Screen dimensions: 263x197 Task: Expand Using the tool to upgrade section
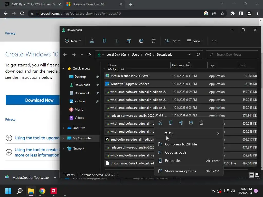click(32, 138)
